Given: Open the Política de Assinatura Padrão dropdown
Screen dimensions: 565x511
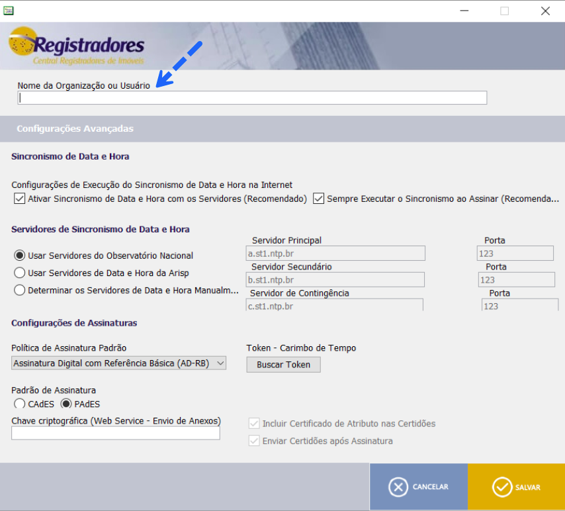Looking at the screenshot, I should point(221,363).
